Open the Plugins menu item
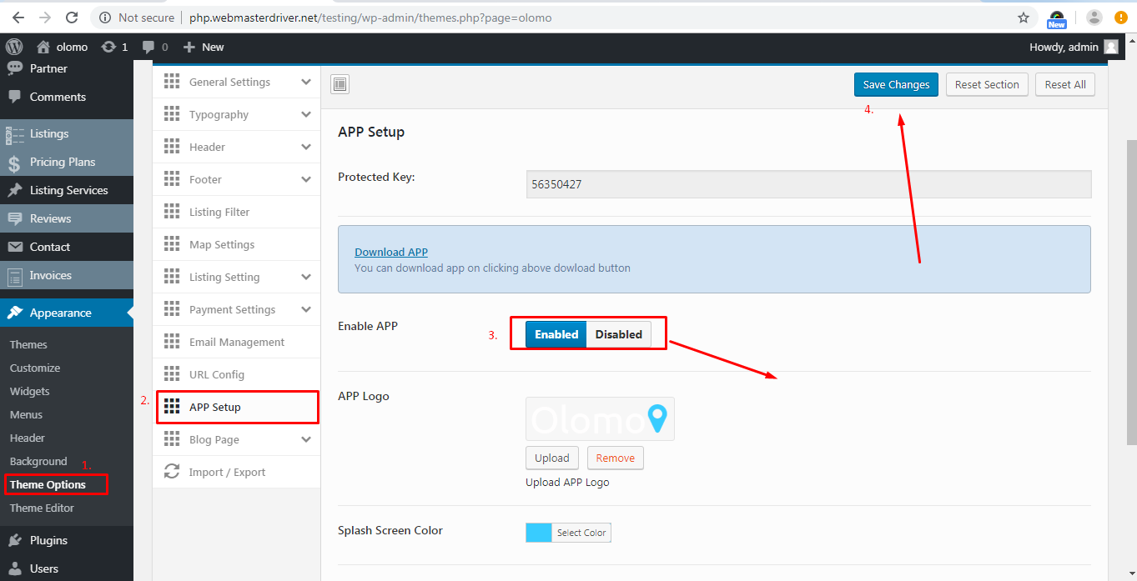The image size is (1137, 581). click(48, 540)
